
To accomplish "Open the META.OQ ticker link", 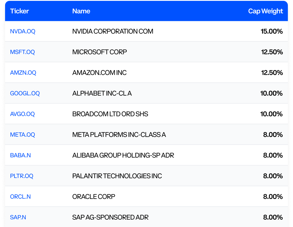I will [x=23, y=135].
